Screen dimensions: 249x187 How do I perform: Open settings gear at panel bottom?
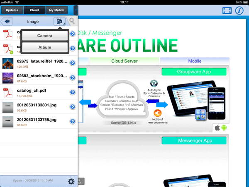coord(71,181)
